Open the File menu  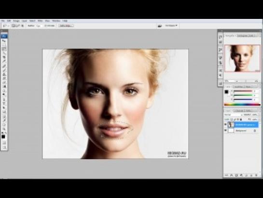[x=3, y=21]
